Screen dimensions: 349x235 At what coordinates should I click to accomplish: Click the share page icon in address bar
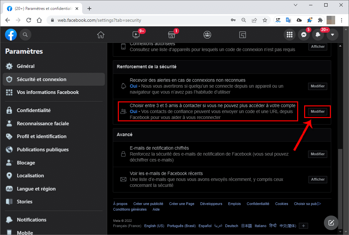[254, 20]
